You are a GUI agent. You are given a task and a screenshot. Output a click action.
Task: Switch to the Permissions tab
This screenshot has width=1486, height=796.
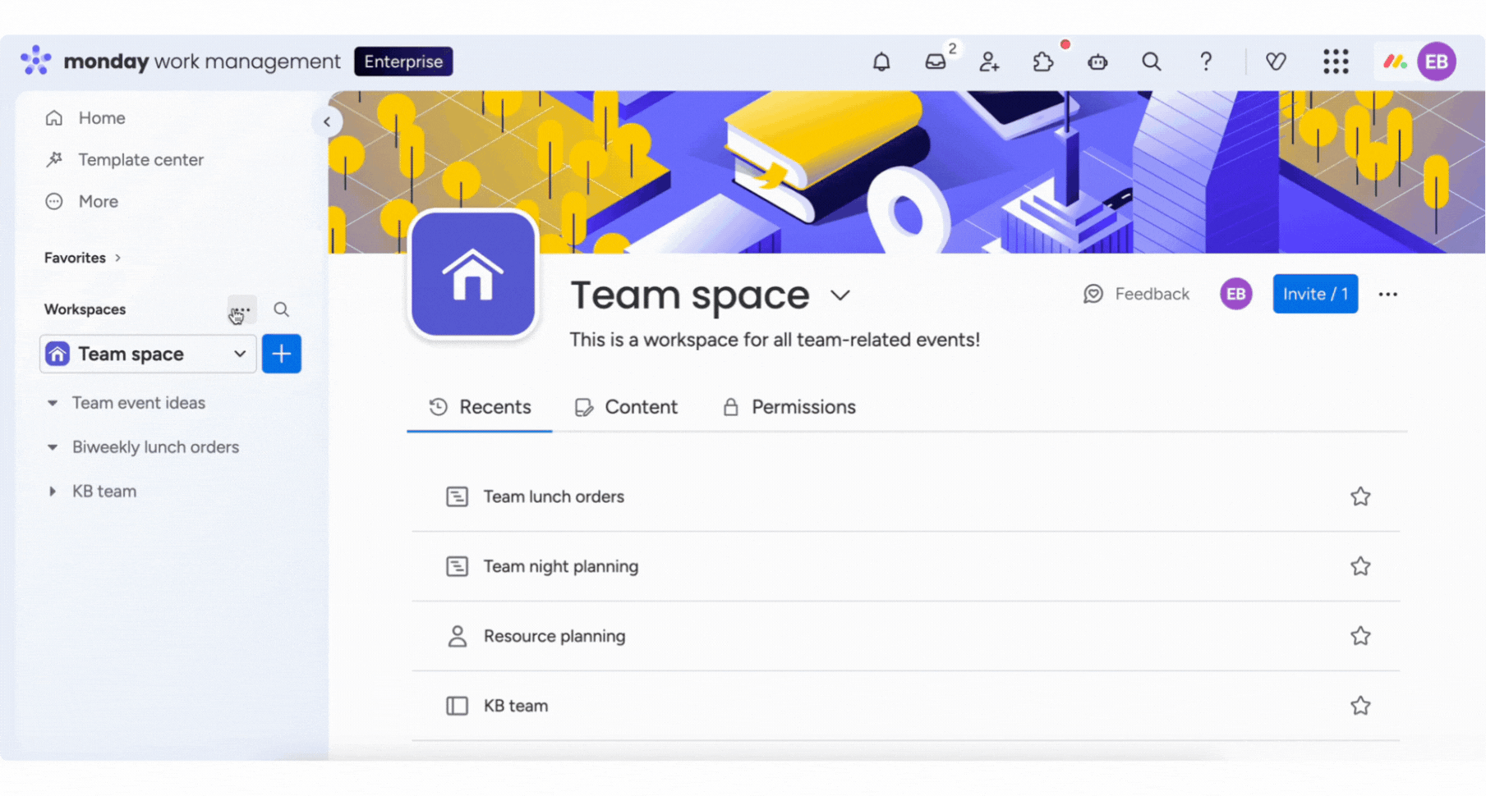(x=789, y=407)
